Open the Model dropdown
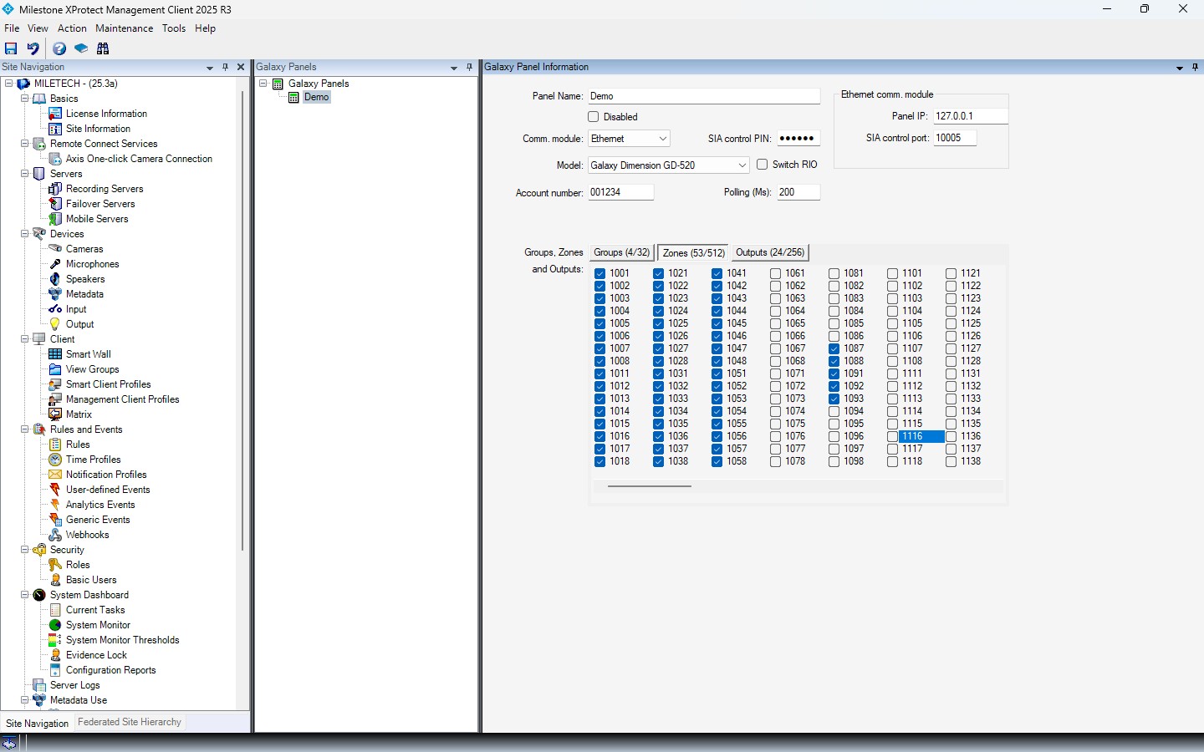This screenshot has width=1204, height=752. 741,165
